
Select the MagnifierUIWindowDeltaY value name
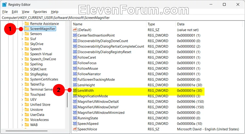(x=98, y=107)
